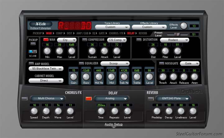Enable the Amp Model toggle

(31, 63)
